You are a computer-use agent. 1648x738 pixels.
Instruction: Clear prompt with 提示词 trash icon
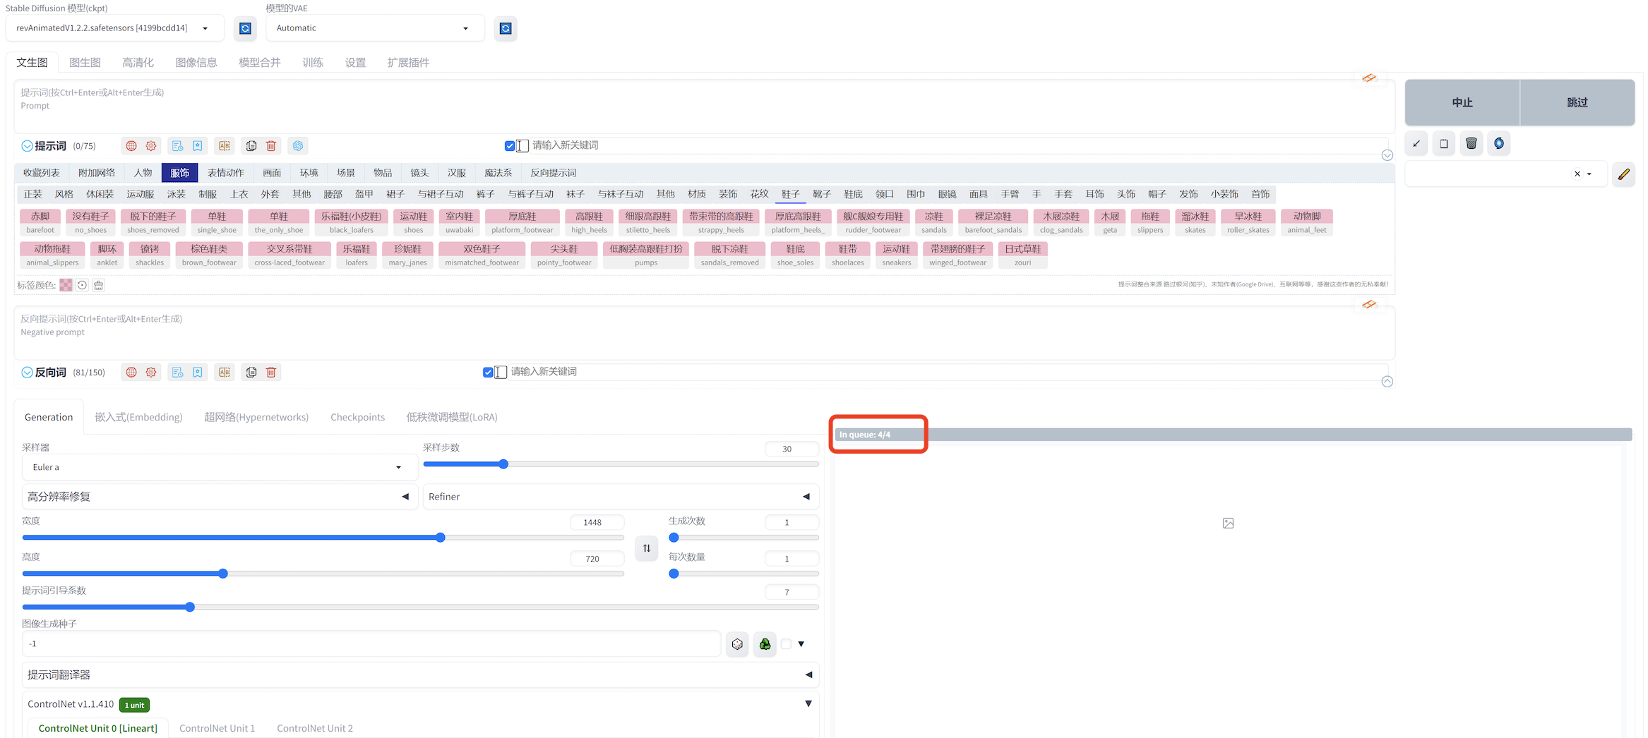271,146
